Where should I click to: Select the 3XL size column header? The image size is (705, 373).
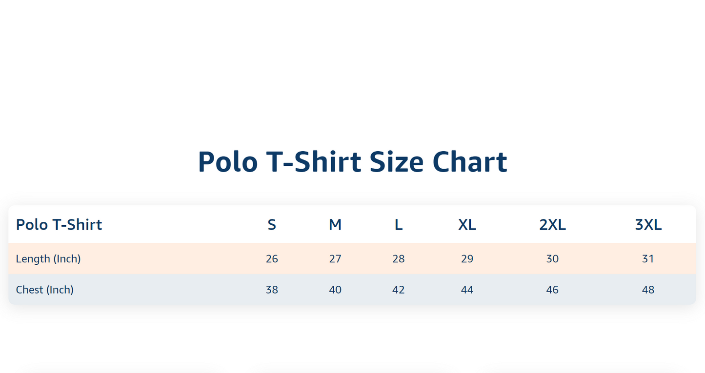pyautogui.click(x=648, y=225)
